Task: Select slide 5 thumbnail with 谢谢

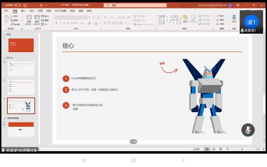Action: [21, 129]
